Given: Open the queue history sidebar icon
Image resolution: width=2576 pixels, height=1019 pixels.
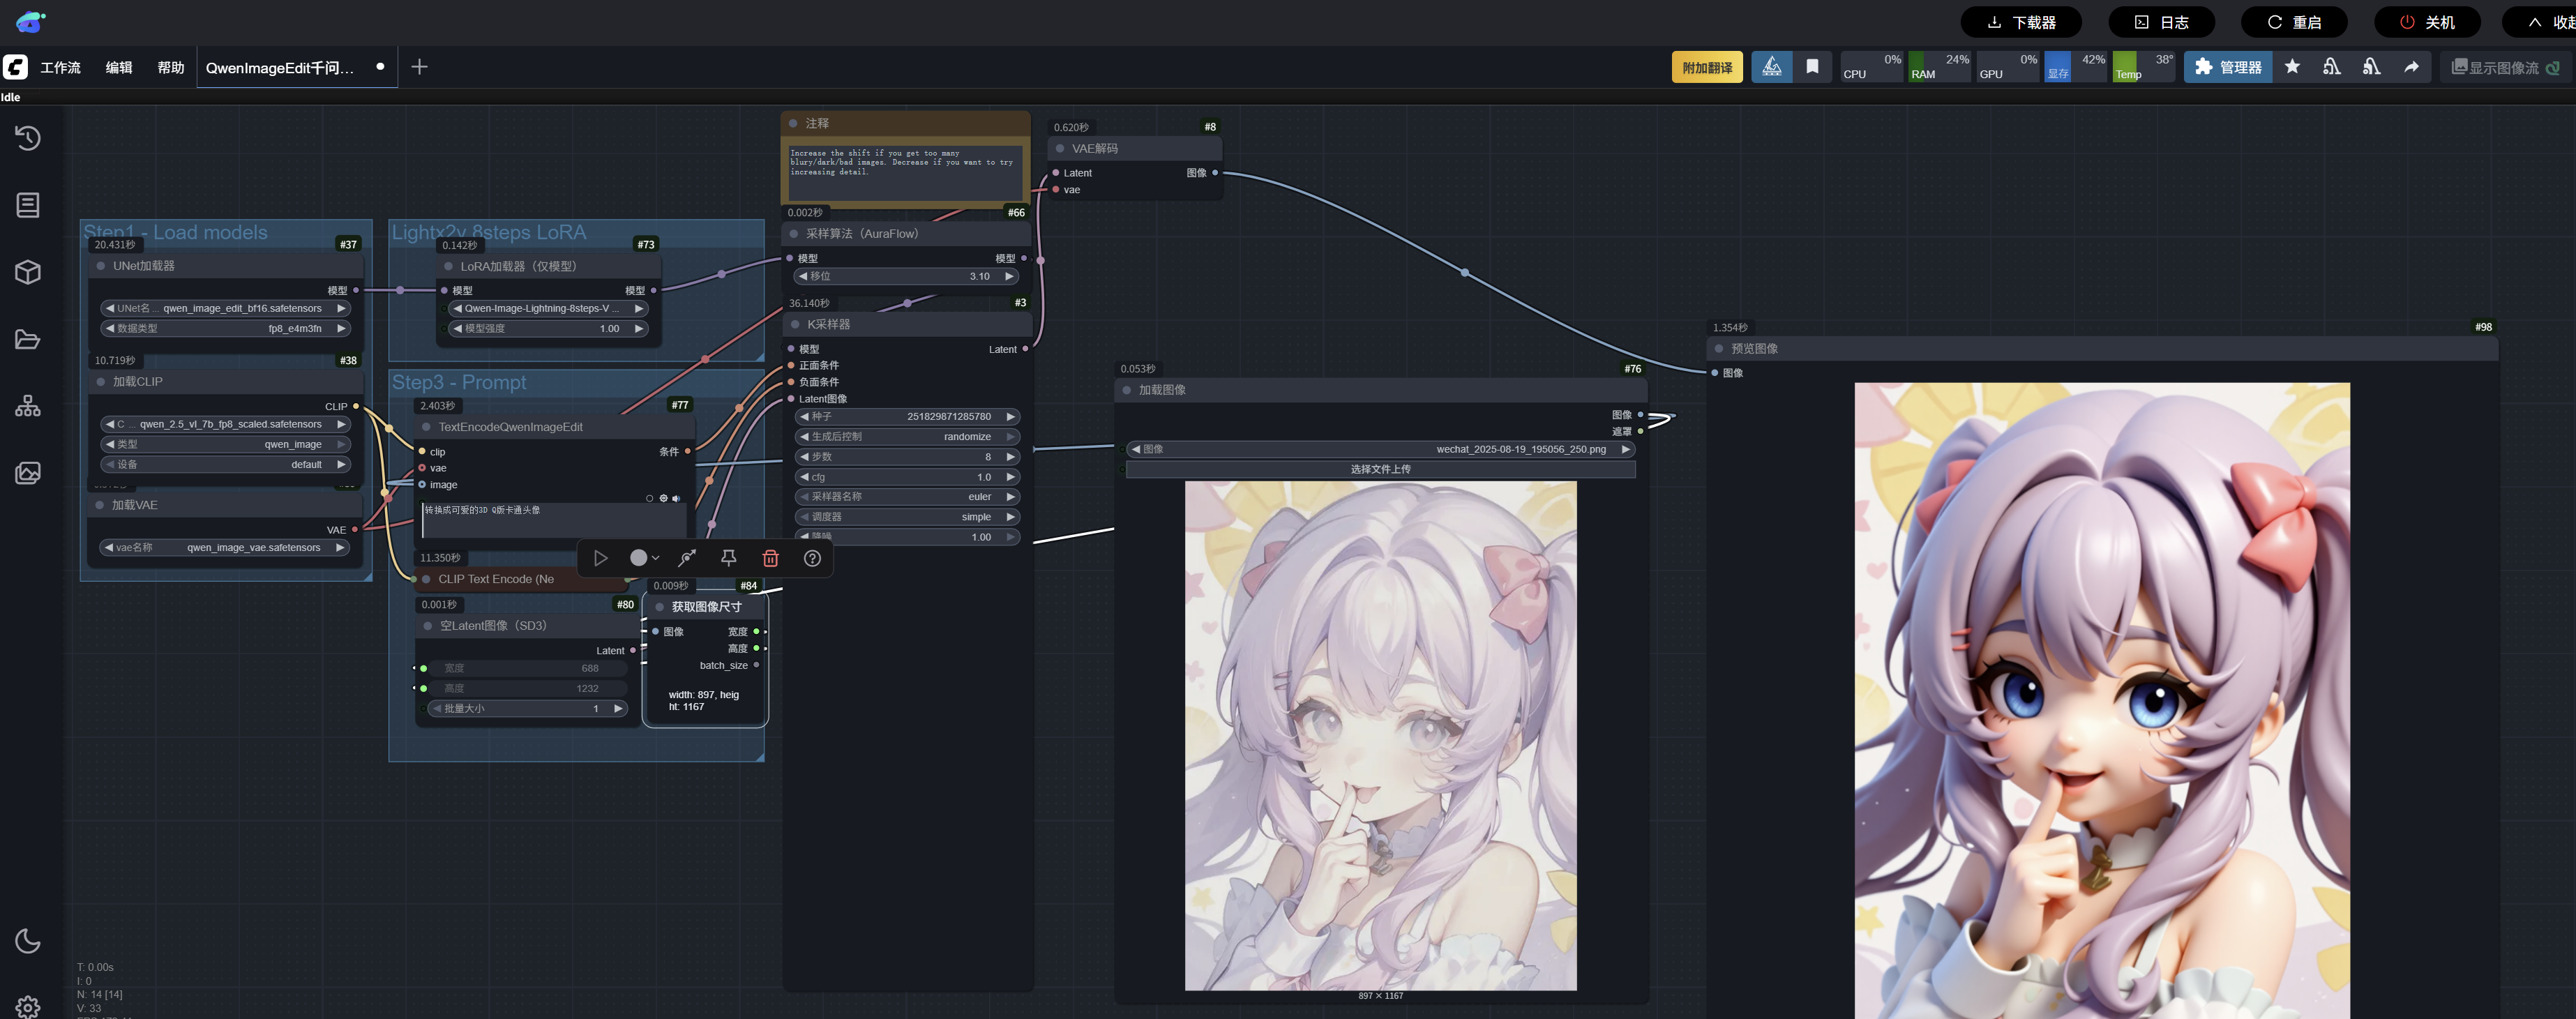Looking at the screenshot, I should [x=28, y=138].
